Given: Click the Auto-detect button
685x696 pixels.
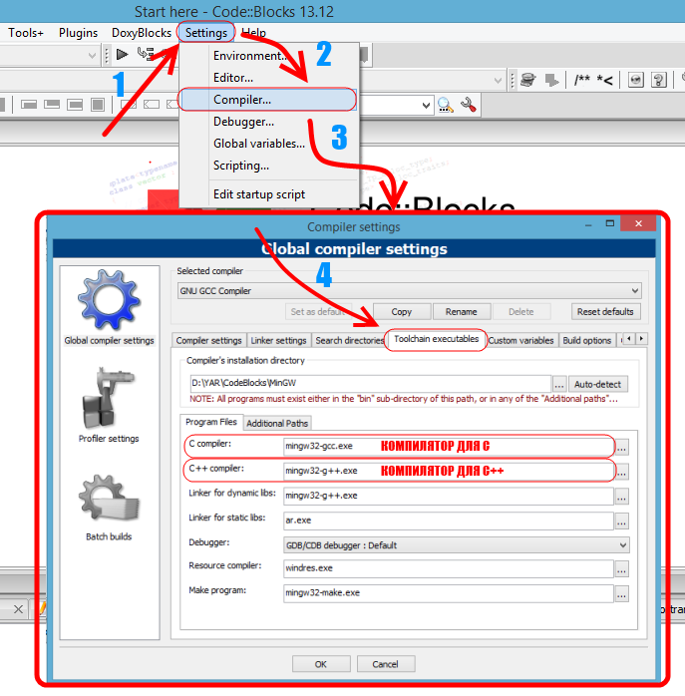Looking at the screenshot, I should tap(597, 384).
